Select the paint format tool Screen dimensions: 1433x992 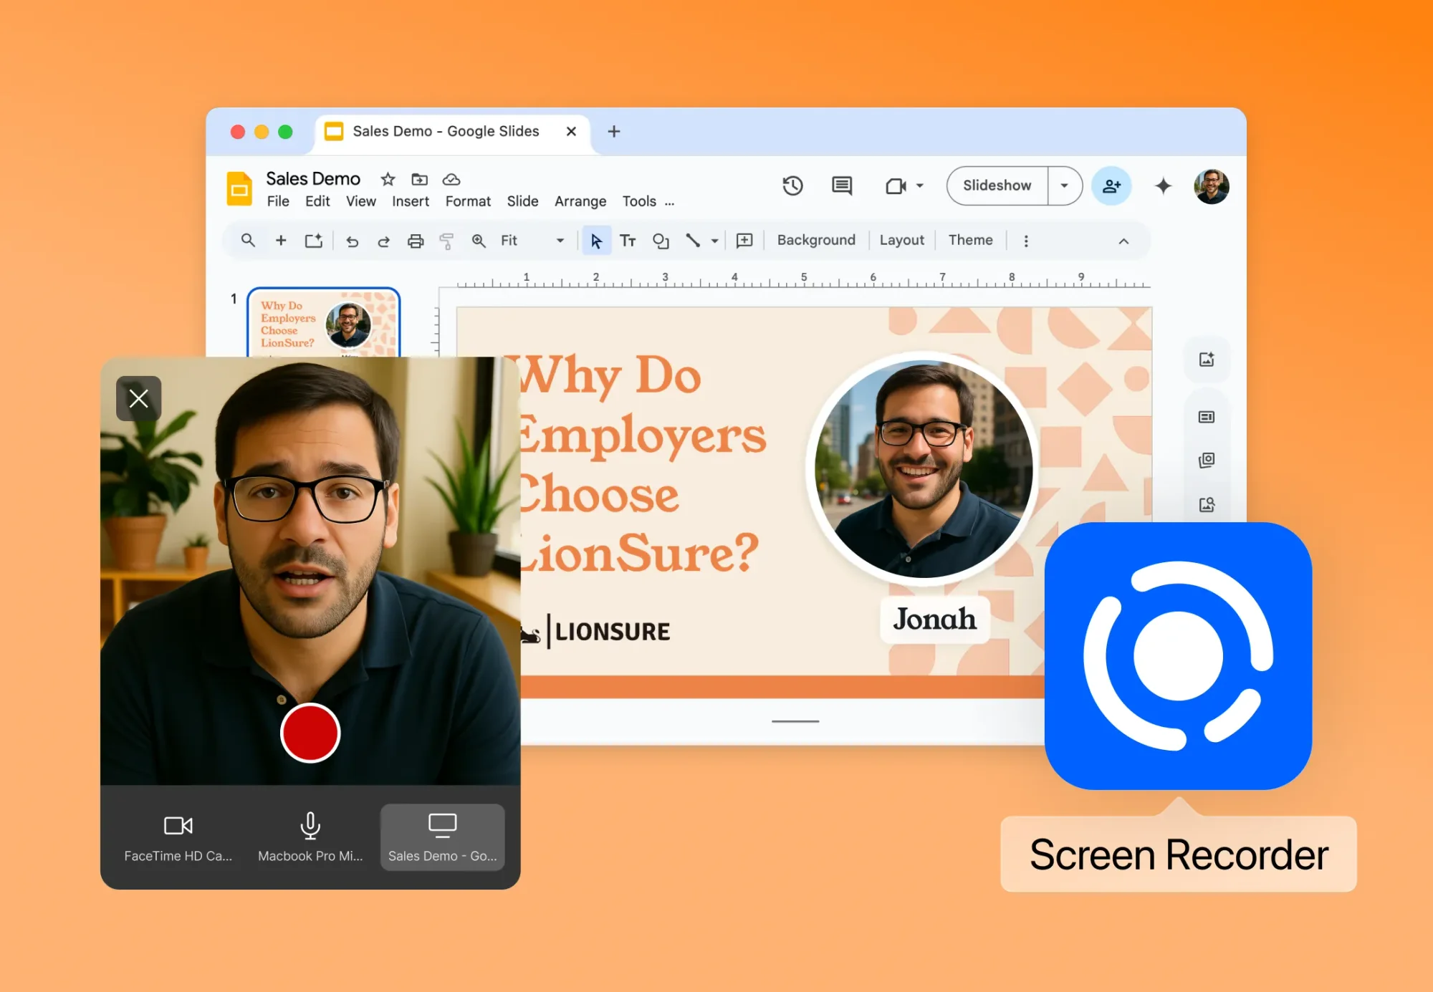pos(446,241)
